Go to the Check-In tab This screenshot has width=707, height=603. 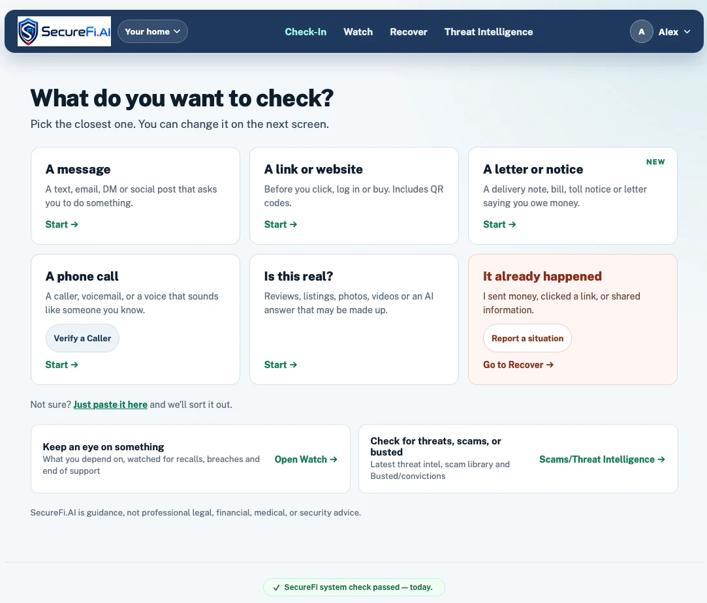[x=306, y=32]
